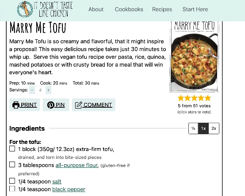Rate the recipe with the first star

pos(181,98)
